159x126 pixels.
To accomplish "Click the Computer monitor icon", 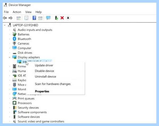I will [x=14, y=48].
